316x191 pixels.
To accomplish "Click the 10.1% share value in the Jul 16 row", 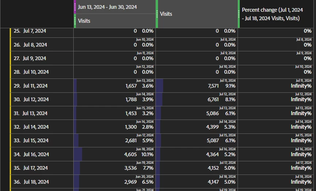I will coord(147,154).
